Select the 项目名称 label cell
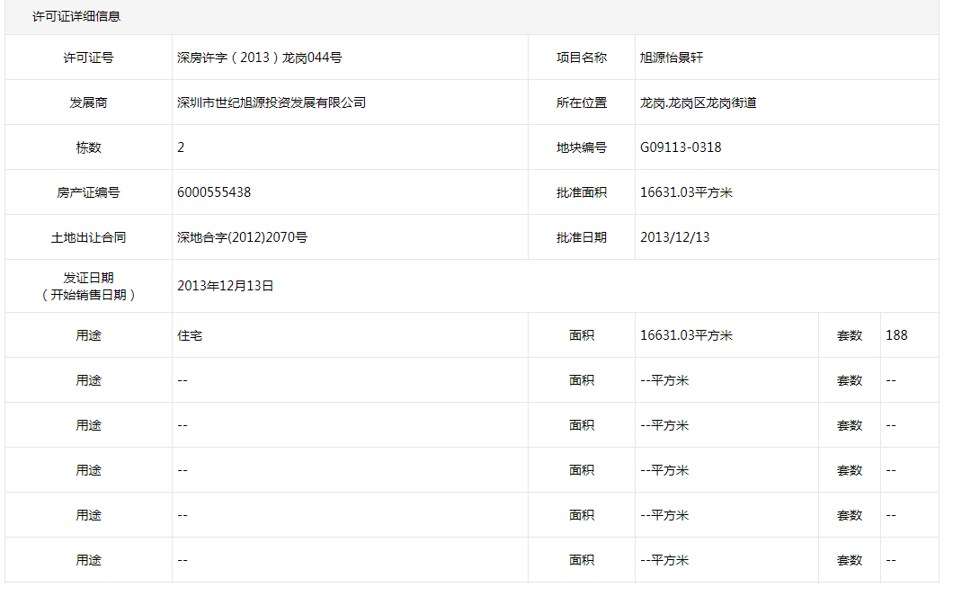Image resolution: width=953 pixels, height=596 pixels. coord(582,58)
